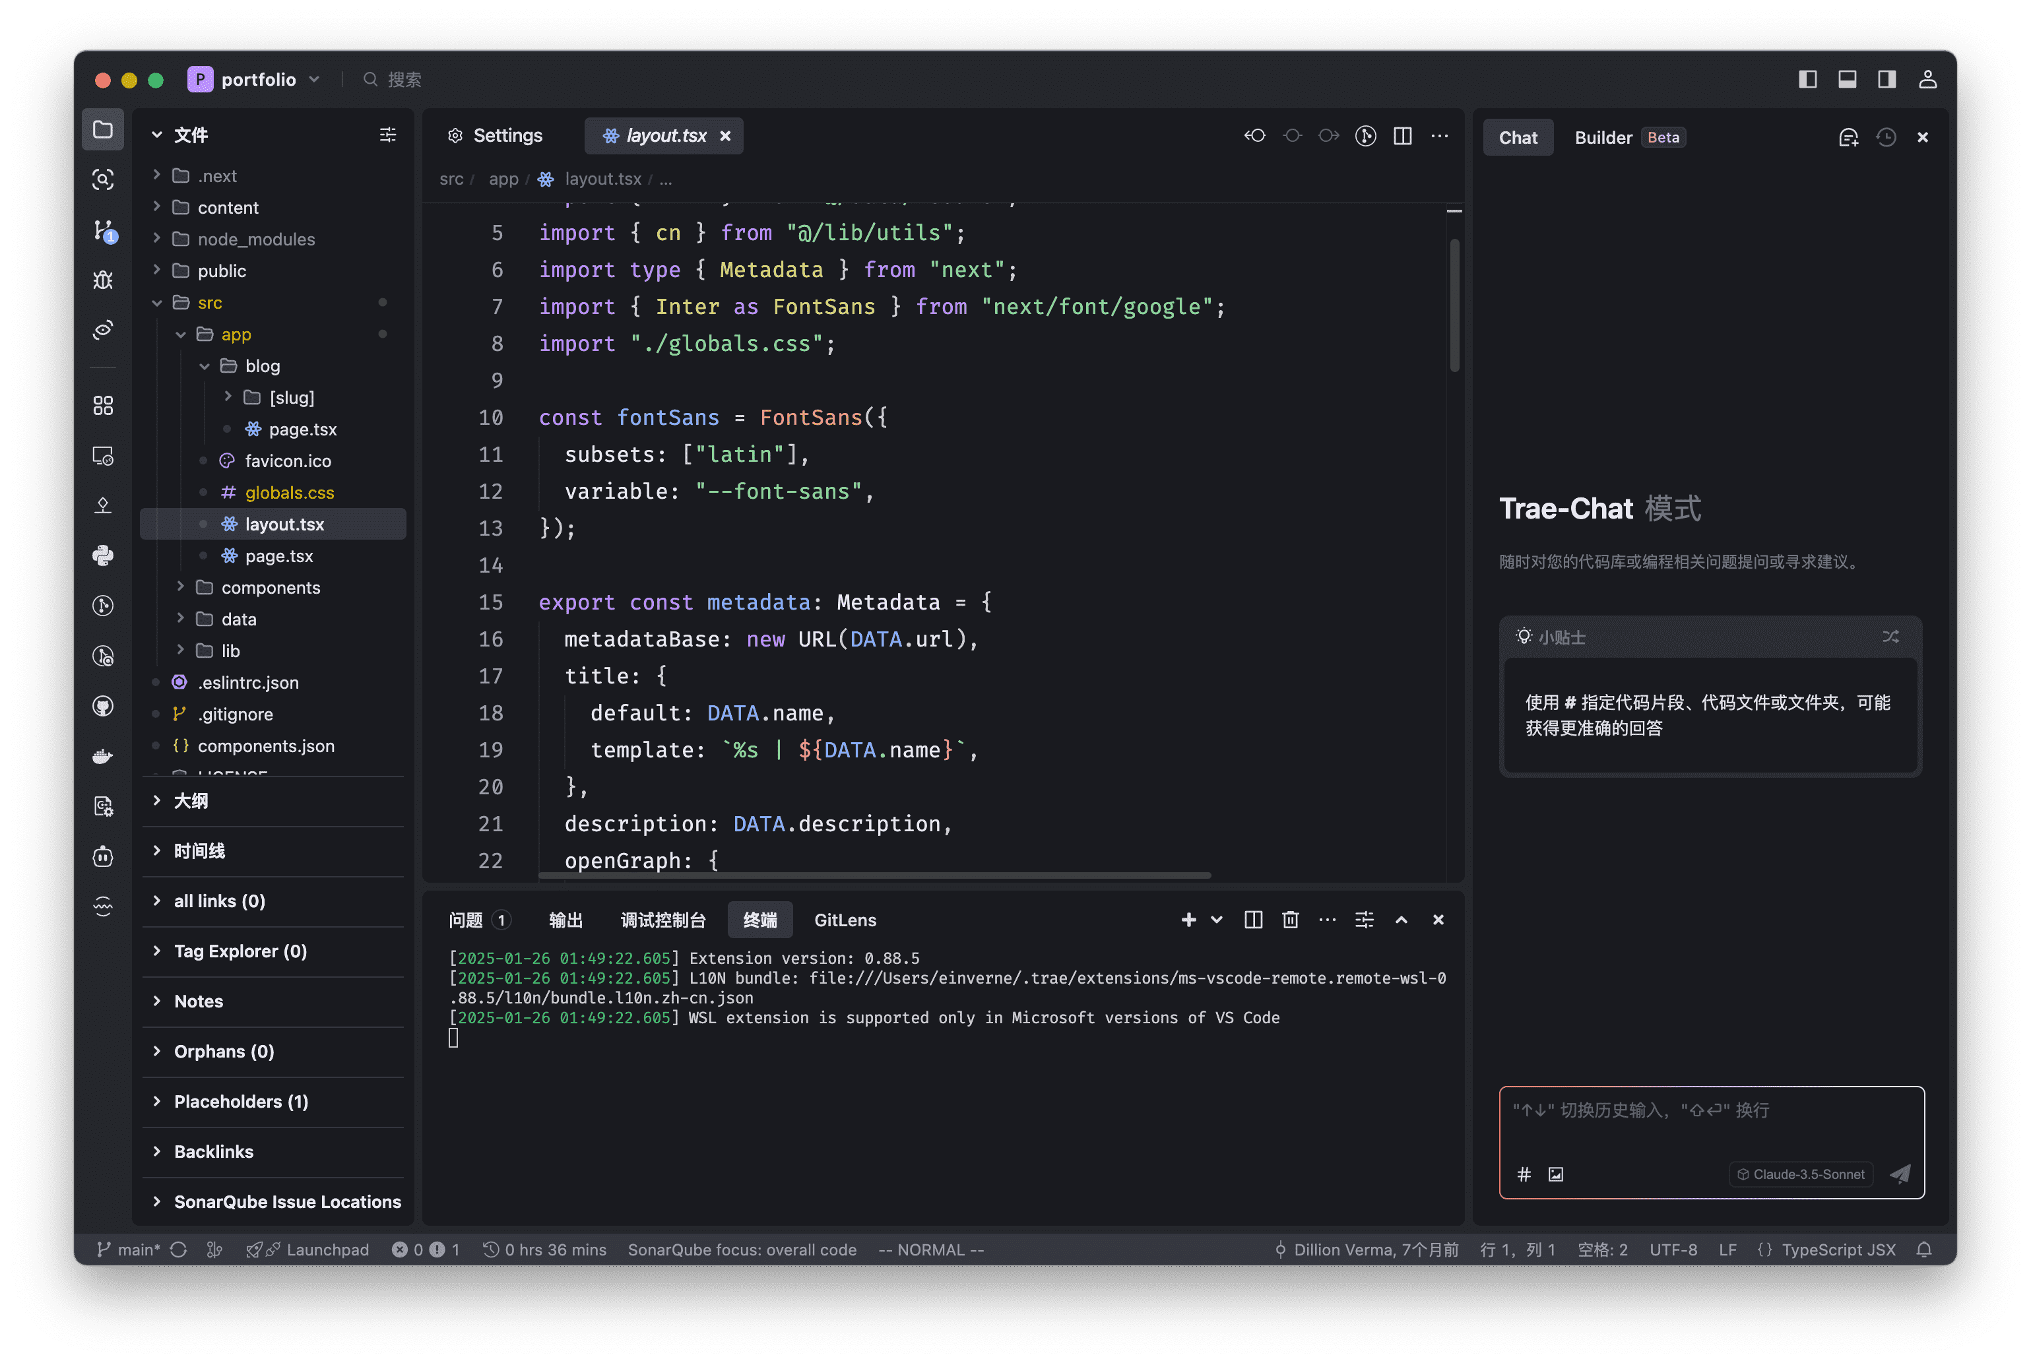The image size is (2031, 1363).
Task: Maximize terminal panel with up chevron
Action: click(1402, 920)
